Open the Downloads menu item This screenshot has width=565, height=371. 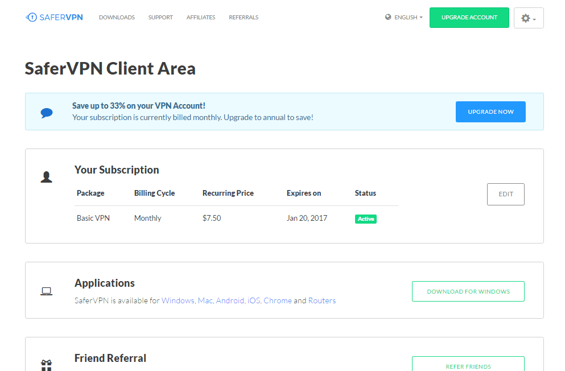tap(117, 17)
